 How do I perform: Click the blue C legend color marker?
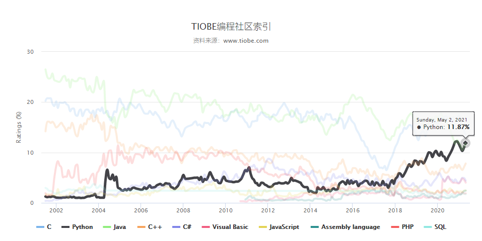pyautogui.click(x=40, y=227)
